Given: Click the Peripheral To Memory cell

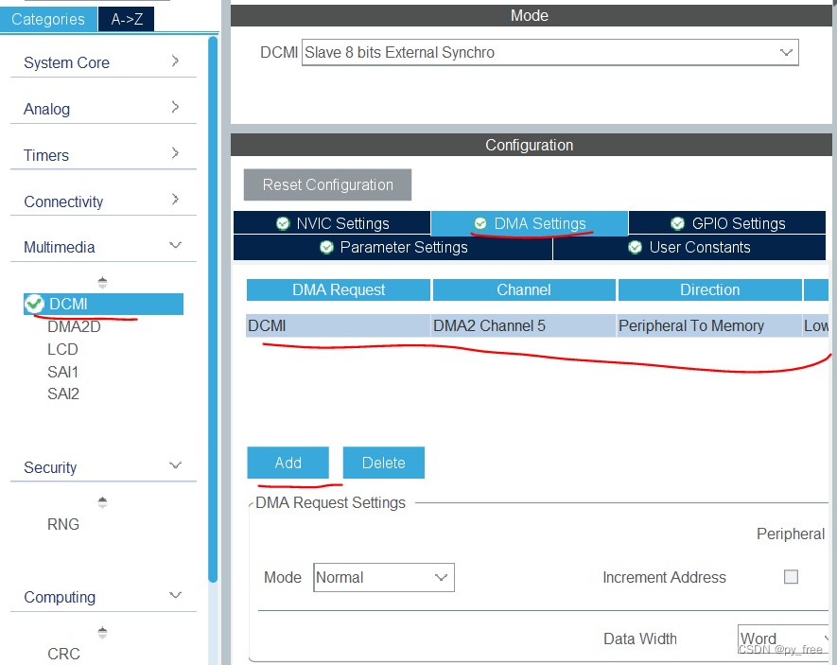Looking at the screenshot, I should pyautogui.click(x=709, y=325).
